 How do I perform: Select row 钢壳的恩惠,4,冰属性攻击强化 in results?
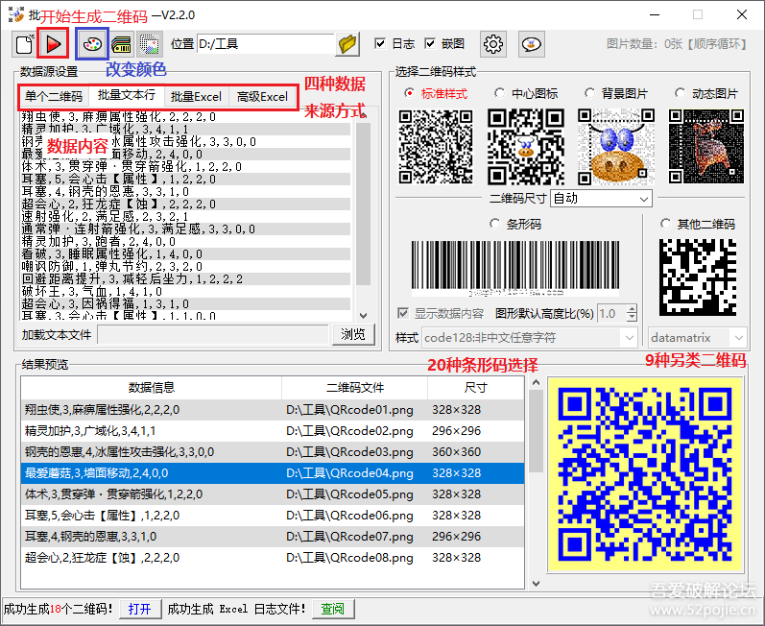[273, 452]
